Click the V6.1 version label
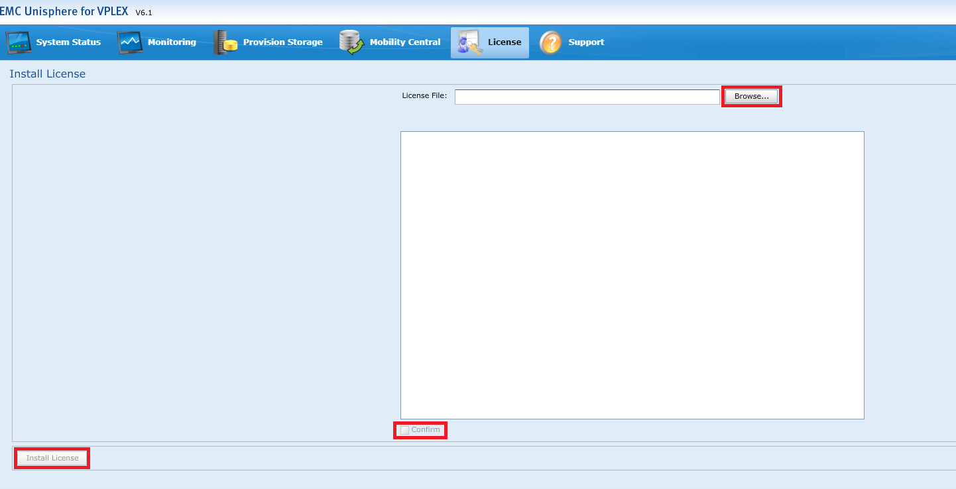Screen dimensions: 956x489 [x=143, y=12]
